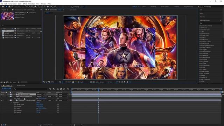The height and width of the screenshot is (126, 224).
Task: Collapse the Transform property group
Action: click(x=11, y=103)
